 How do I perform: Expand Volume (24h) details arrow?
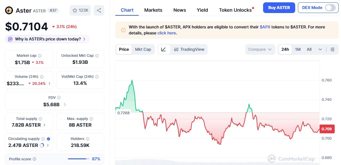[x=49, y=84]
